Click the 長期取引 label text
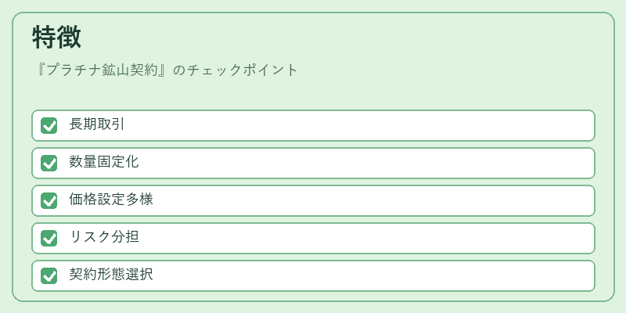This screenshot has width=626, height=313. pyautogui.click(x=96, y=124)
